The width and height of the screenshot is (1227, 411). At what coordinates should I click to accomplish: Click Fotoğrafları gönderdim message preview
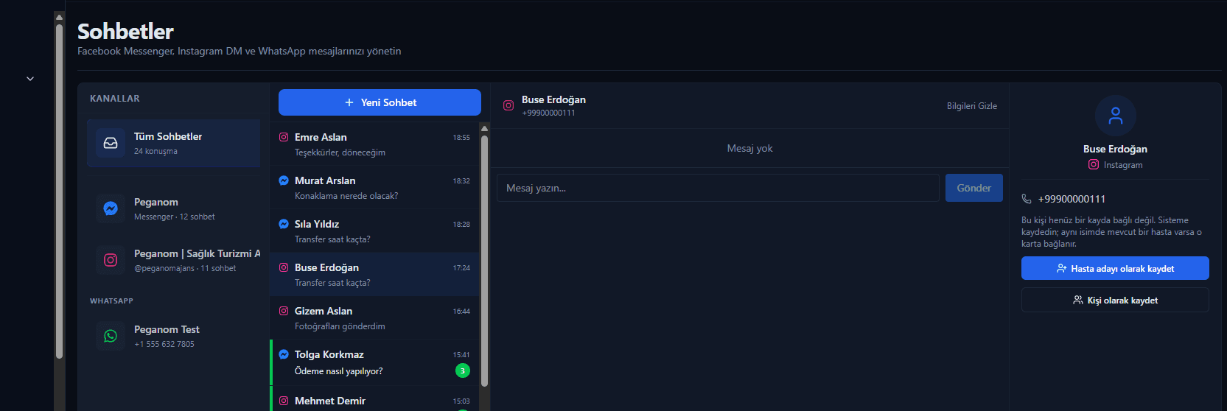pyautogui.click(x=340, y=326)
